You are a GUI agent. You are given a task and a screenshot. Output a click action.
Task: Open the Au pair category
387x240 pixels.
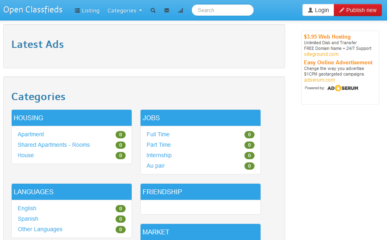pos(155,166)
